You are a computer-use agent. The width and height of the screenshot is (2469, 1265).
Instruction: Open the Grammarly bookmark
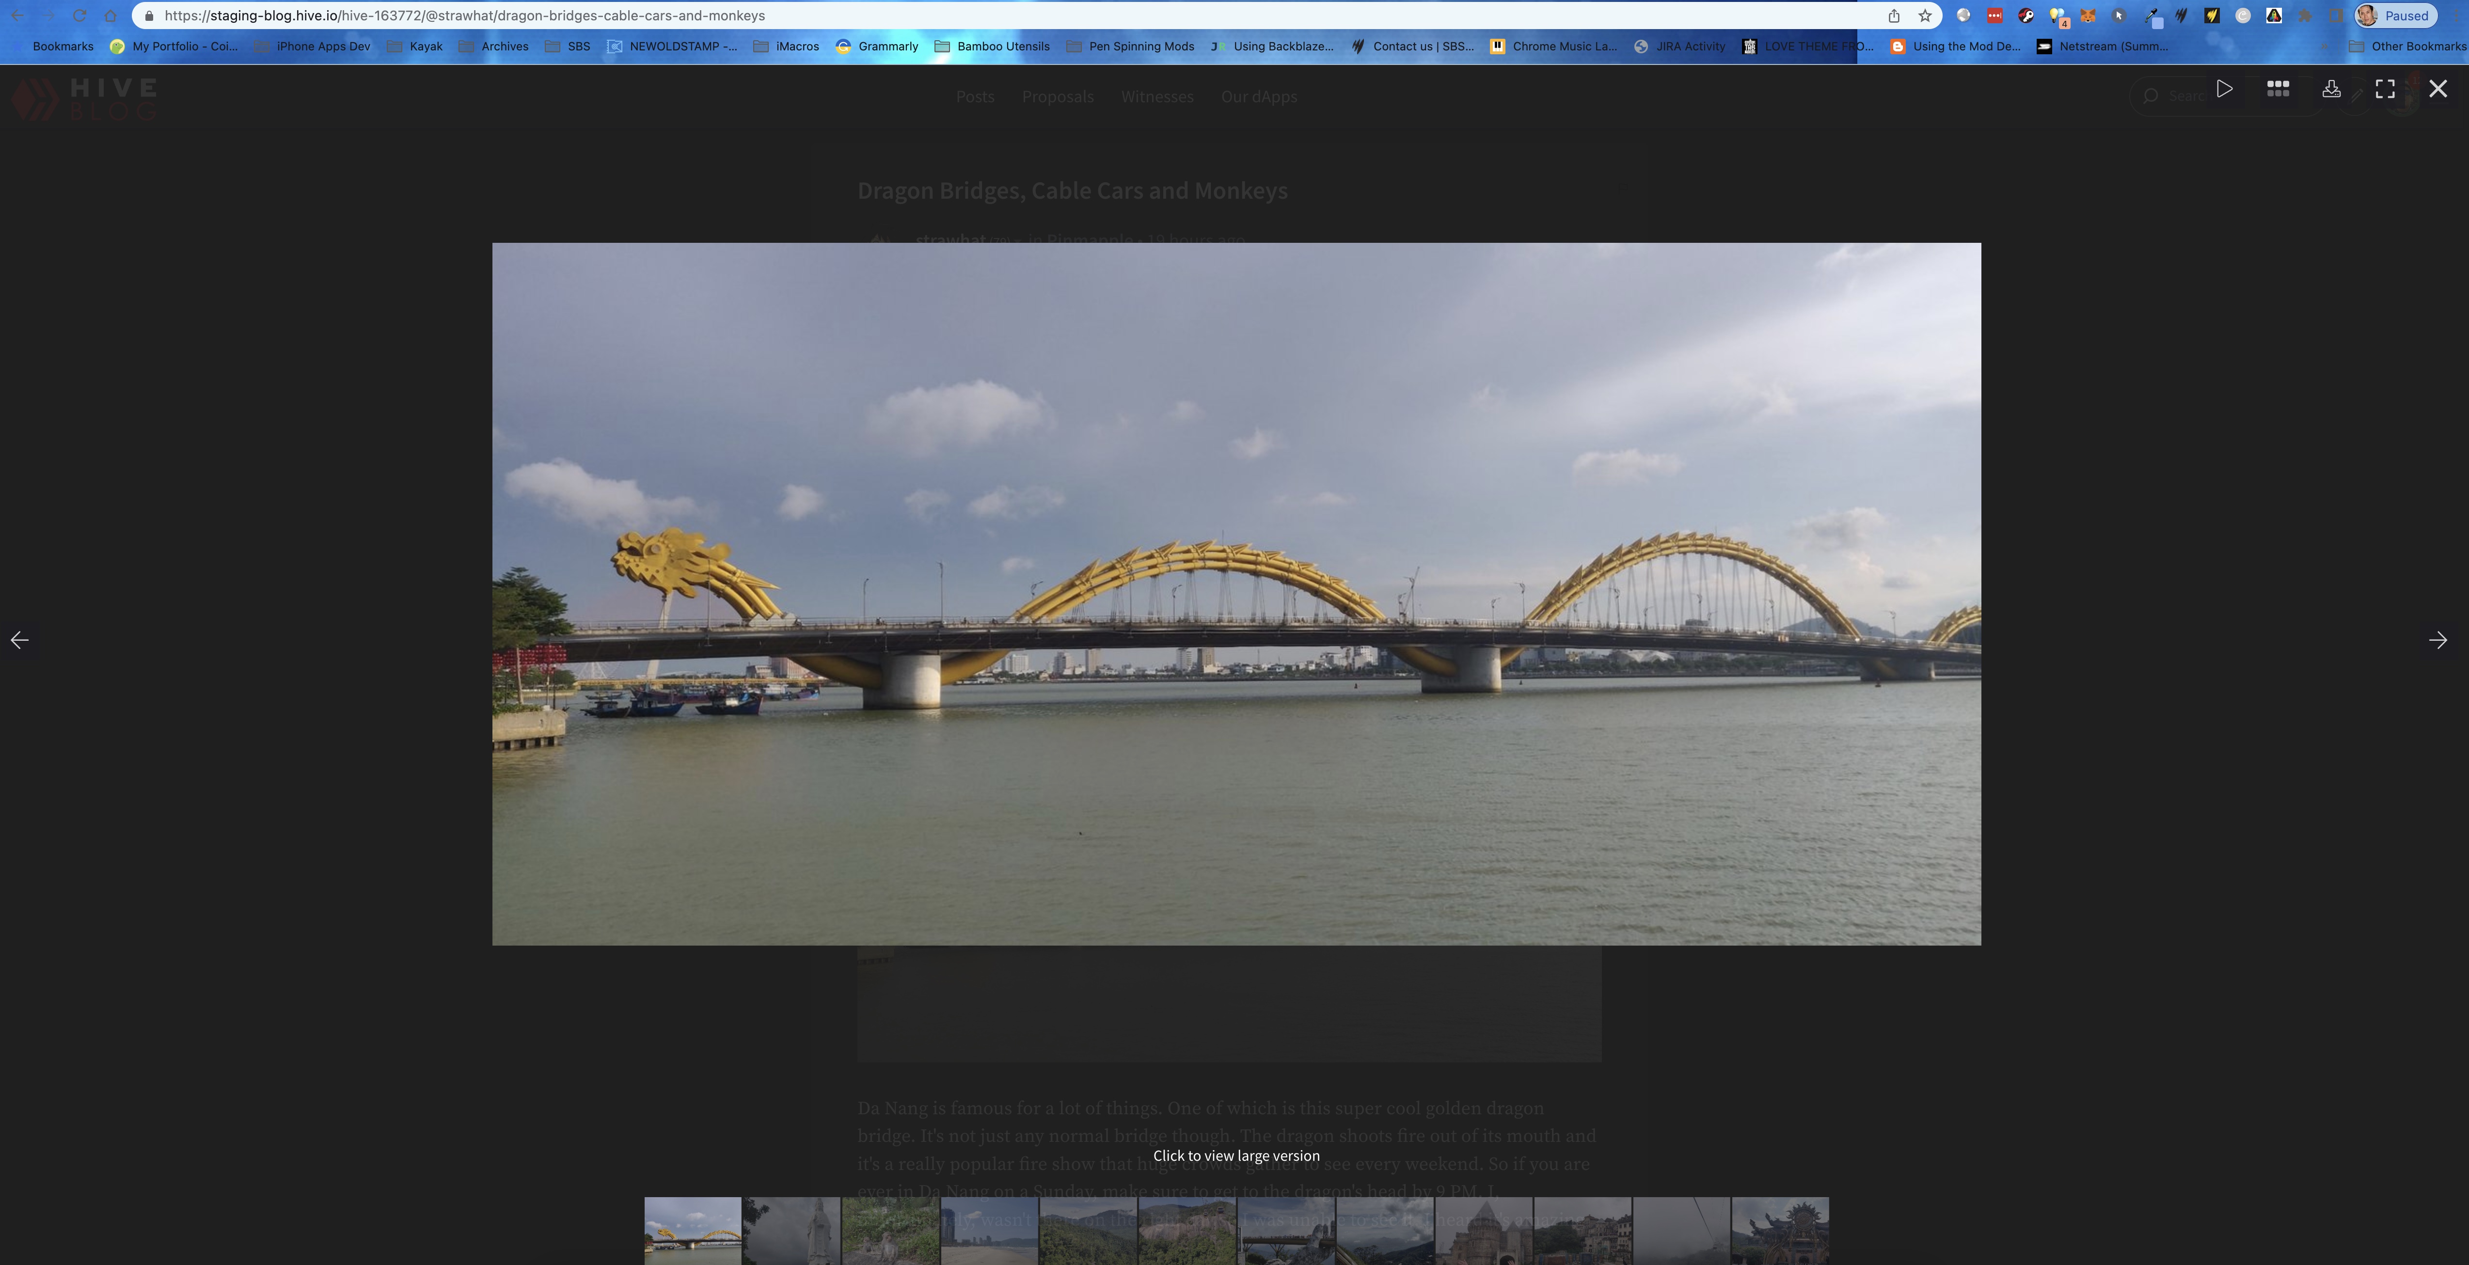pyautogui.click(x=877, y=46)
